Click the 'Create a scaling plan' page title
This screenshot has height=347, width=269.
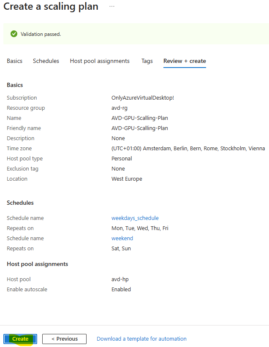[51, 6]
